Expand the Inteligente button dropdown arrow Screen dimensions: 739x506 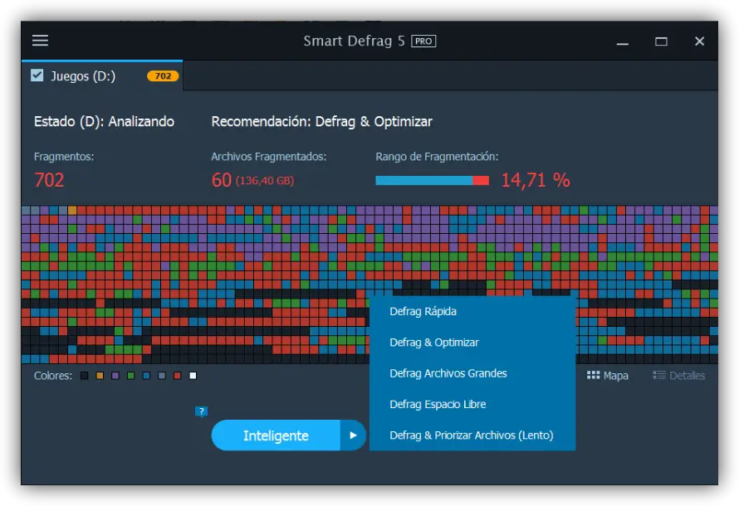point(353,435)
